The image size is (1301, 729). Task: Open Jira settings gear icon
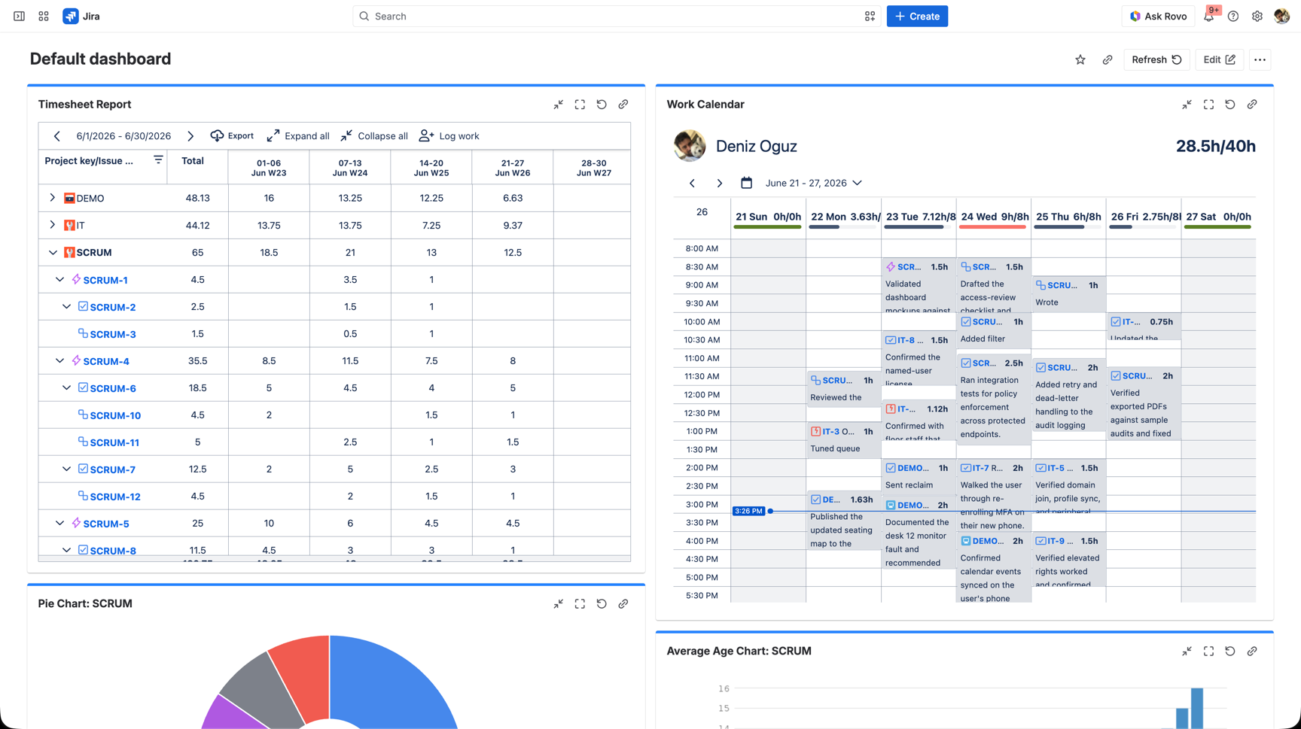coord(1257,17)
